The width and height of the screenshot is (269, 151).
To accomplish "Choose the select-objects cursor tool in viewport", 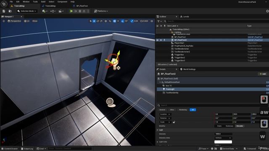I will [x=91, y=21].
